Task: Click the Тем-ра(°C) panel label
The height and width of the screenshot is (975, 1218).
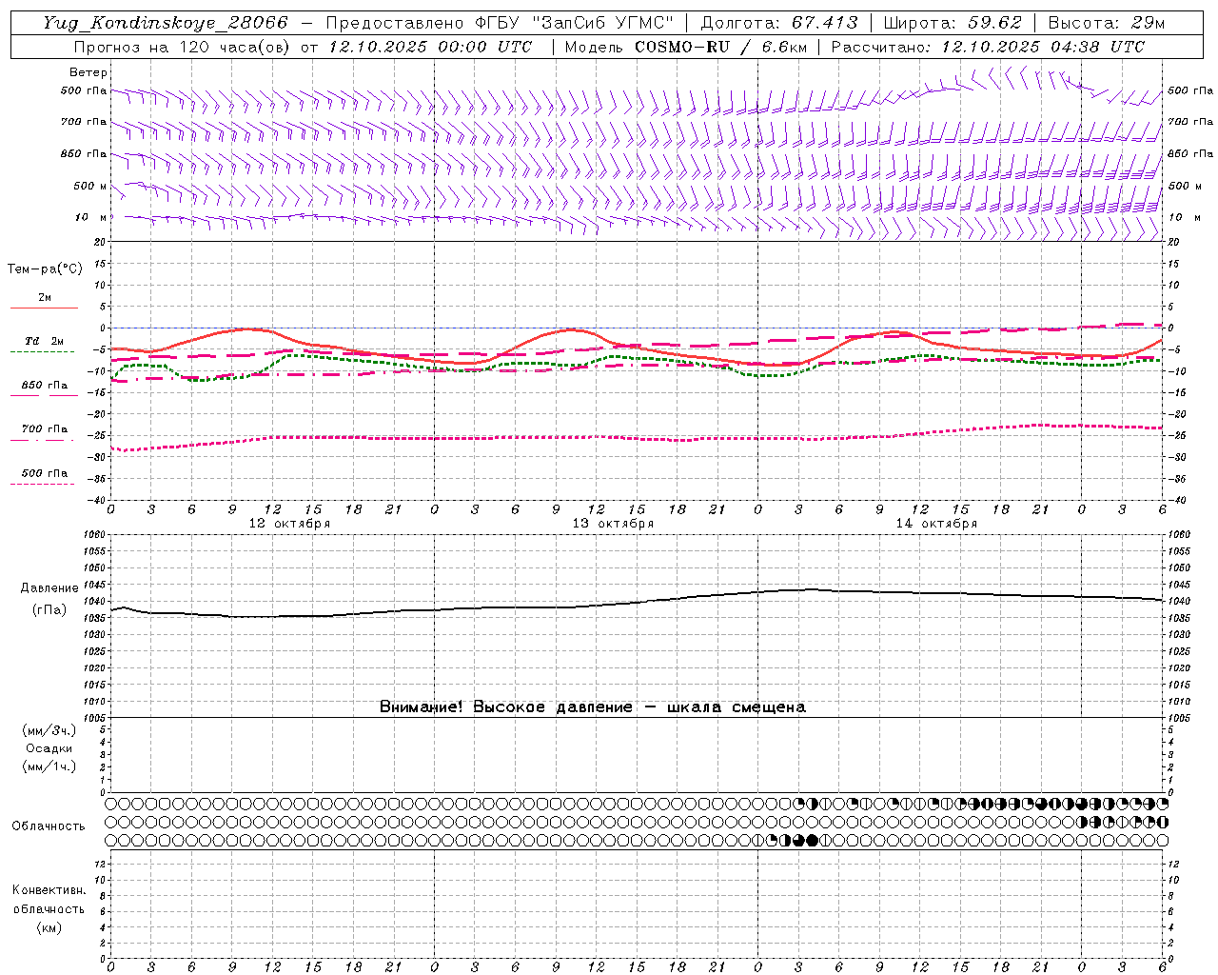Action: (x=45, y=269)
